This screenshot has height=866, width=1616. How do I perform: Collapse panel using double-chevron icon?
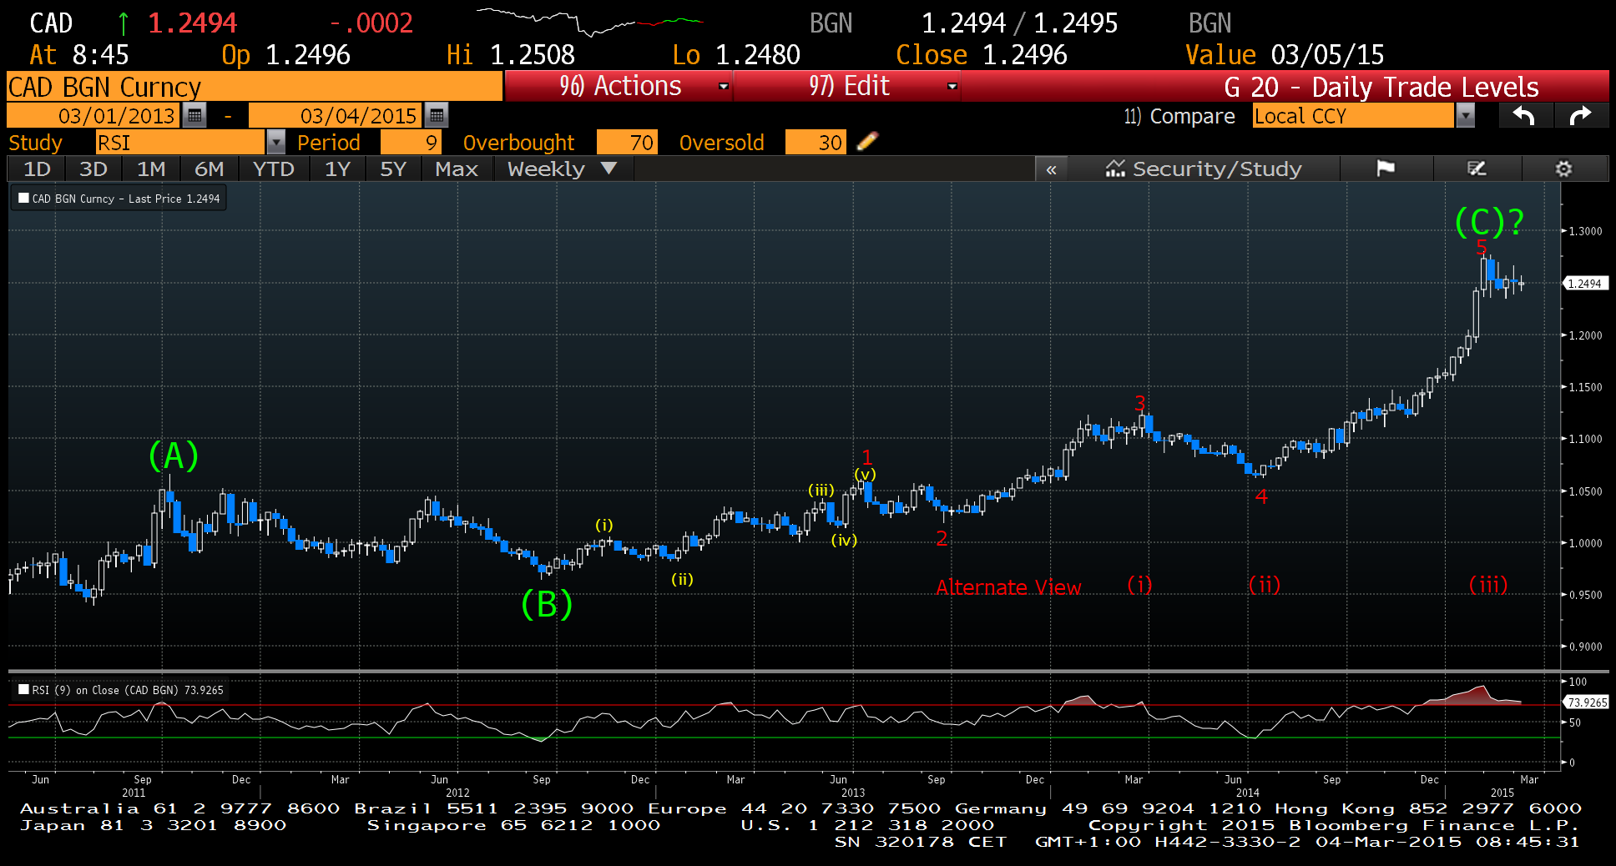click(1051, 169)
